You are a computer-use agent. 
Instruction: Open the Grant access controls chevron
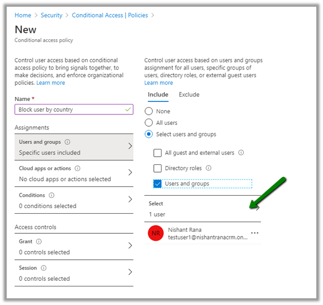(x=130, y=246)
